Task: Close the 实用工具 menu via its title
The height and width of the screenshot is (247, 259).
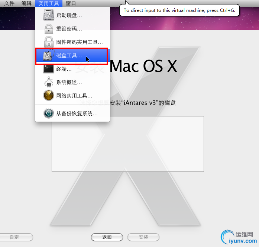Action: (x=49, y=3)
